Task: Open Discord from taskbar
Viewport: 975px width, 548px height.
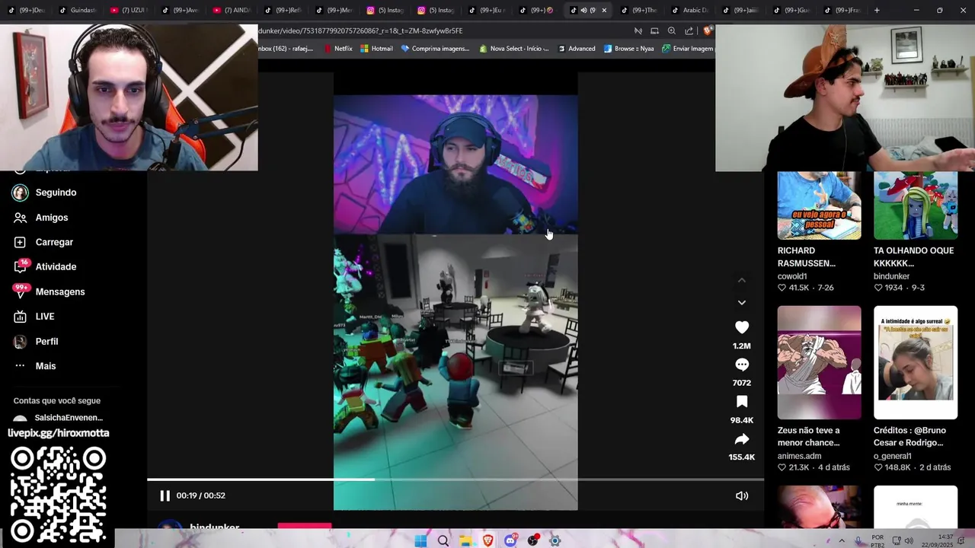Action: pyautogui.click(x=510, y=540)
